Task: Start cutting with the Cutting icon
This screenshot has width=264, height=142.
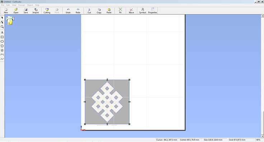Action: (x=47, y=11)
